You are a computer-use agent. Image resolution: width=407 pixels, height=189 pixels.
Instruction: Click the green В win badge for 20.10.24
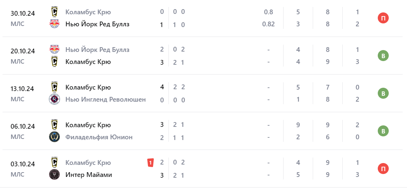tap(383, 56)
